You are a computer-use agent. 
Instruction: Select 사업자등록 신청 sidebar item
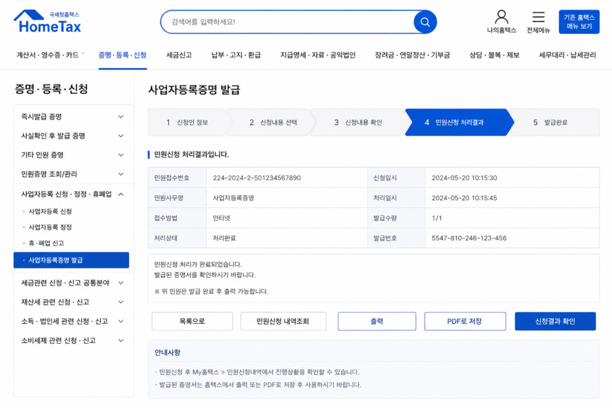tap(50, 211)
